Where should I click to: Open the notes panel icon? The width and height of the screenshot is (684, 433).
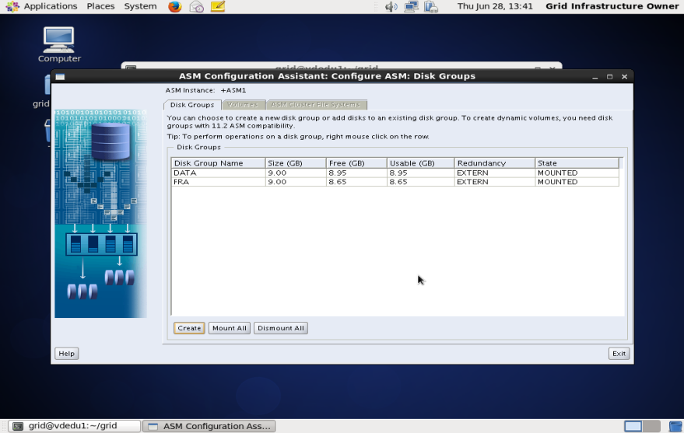click(218, 6)
